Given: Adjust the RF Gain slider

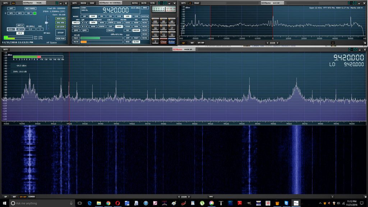Looking at the screenshot, I should tap(46, 23).
